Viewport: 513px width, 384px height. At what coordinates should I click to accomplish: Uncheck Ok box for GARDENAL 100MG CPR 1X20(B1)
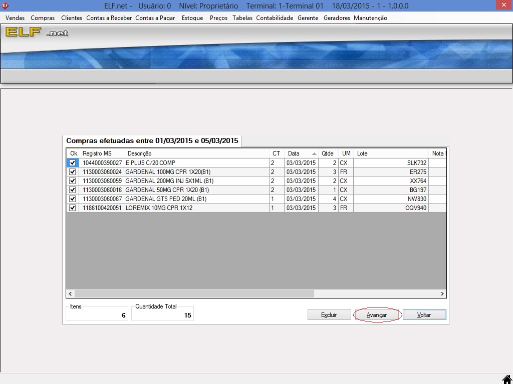pyautogui.click(x=73, y=172)
